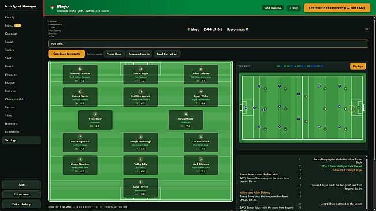The height and width of the screenshot is (211, 376).
Task: Click Dara Fitzpatrick's left half-back jersey
Action: 80,137
